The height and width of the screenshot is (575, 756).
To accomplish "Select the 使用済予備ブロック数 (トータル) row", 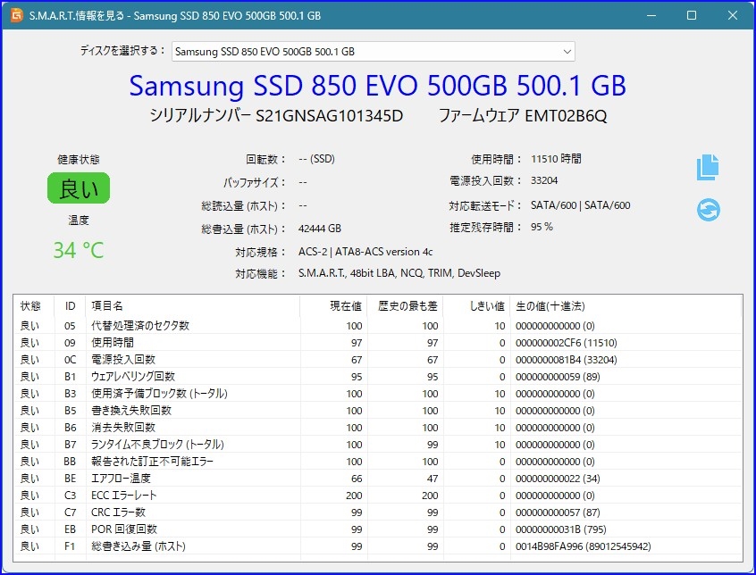I will pyautogui.click(x=377, y=394).
